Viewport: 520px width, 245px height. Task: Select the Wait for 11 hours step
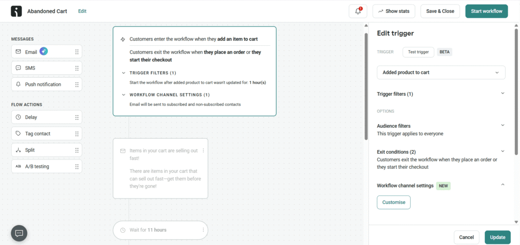click(x=160, y=230)
